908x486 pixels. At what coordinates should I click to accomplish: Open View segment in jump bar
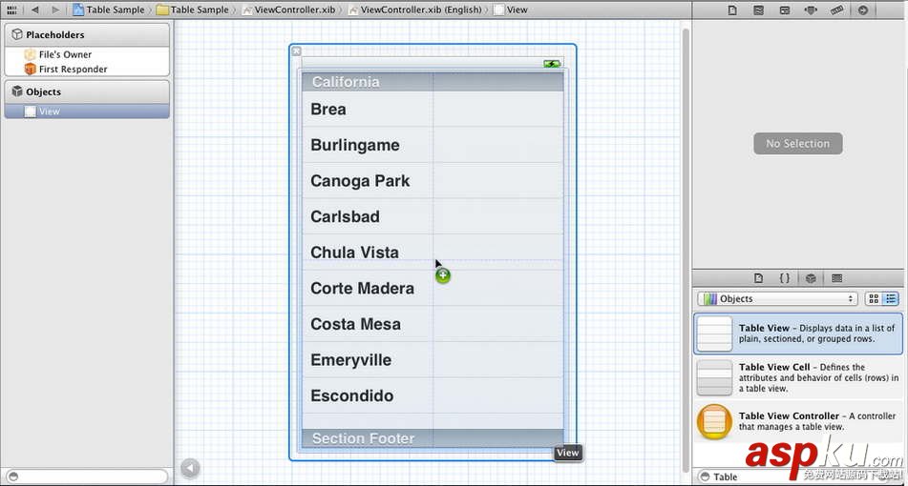coord(511,10)
